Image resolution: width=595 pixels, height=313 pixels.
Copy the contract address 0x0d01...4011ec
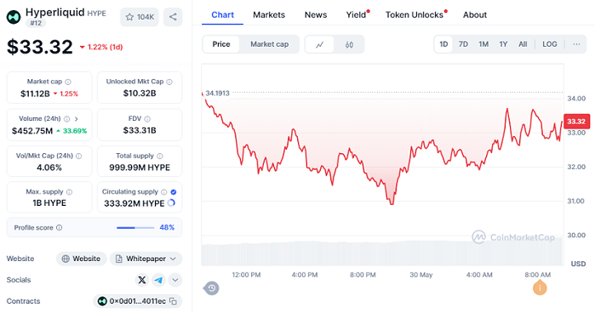pyautogui.click(x=173, y=301)
